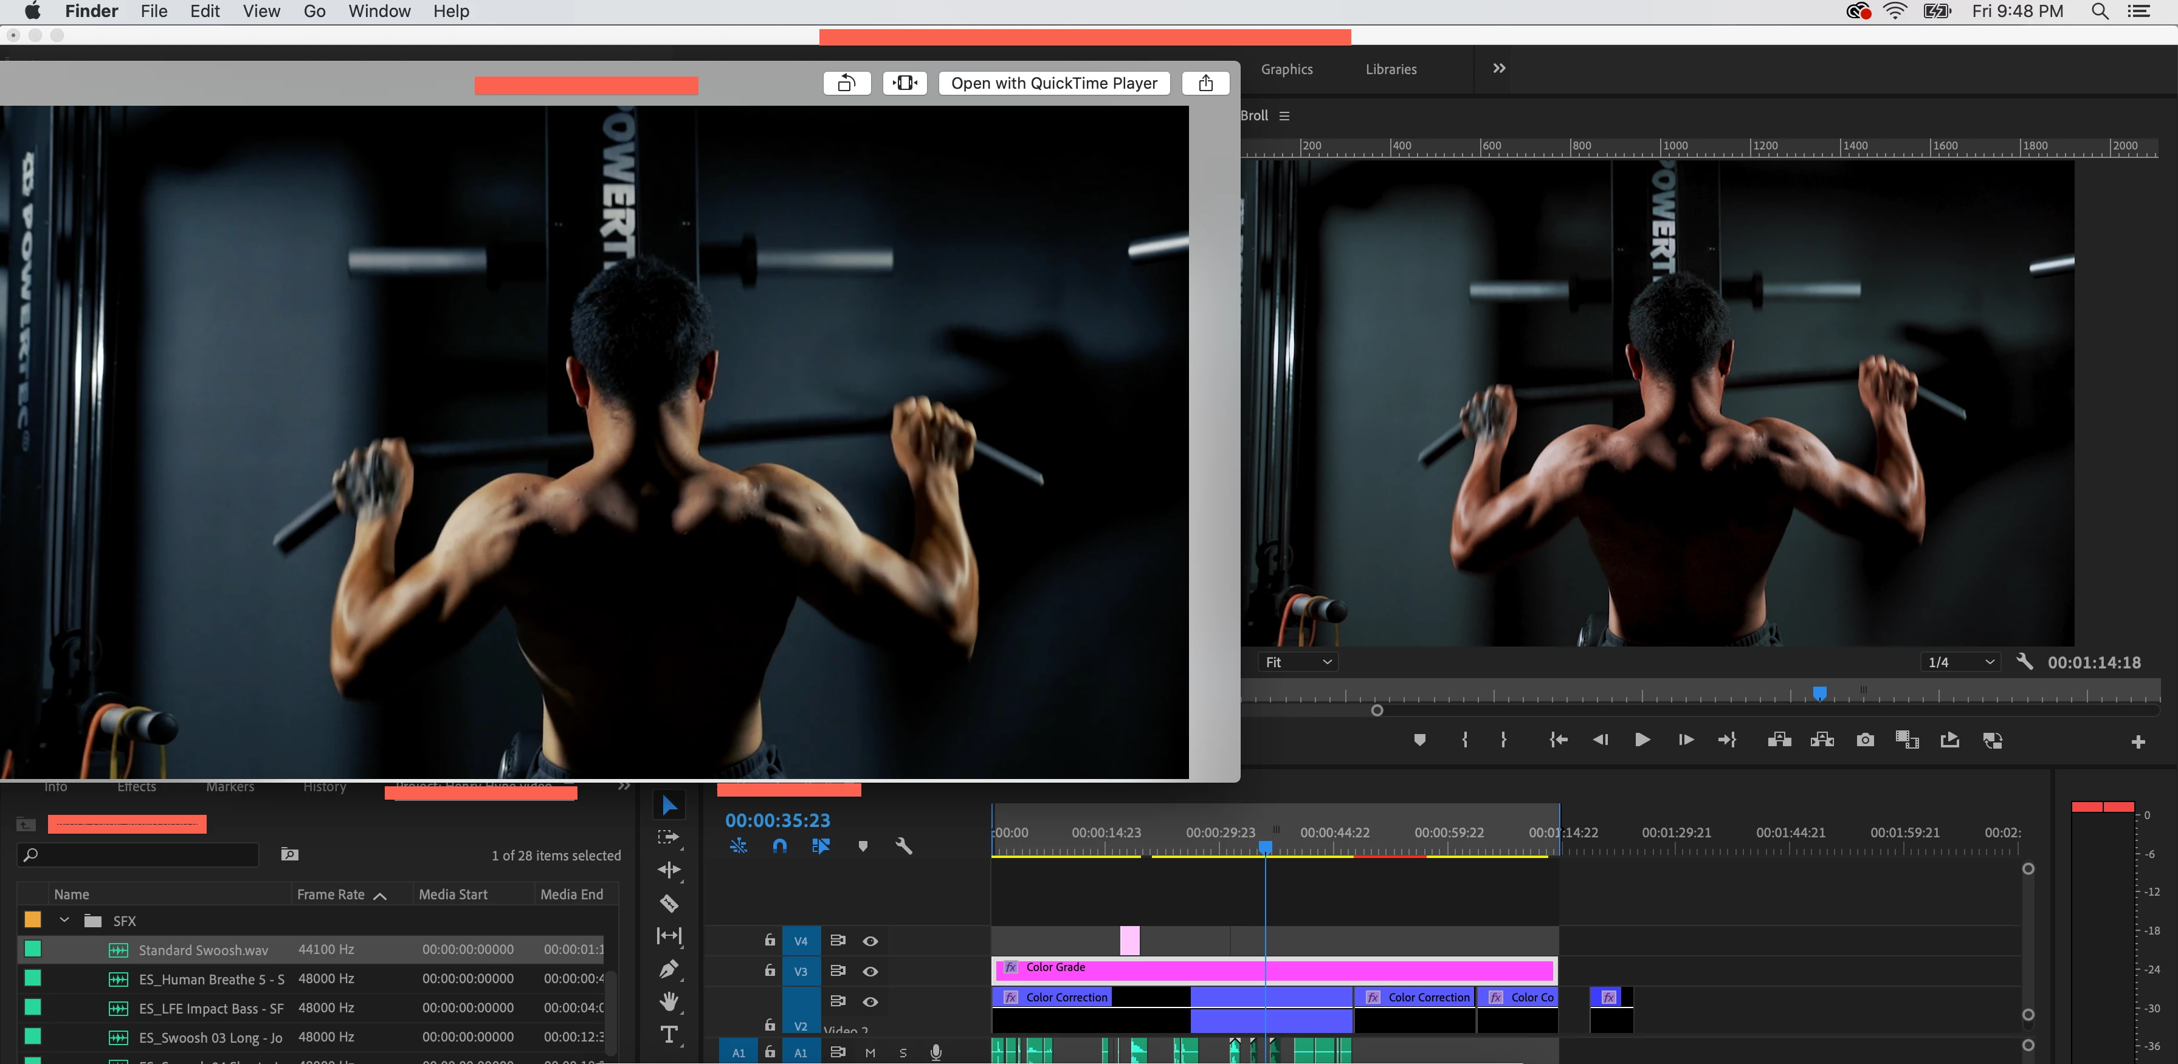
Task: Select the Hand tool
Action: click(x=669, y=1001)
